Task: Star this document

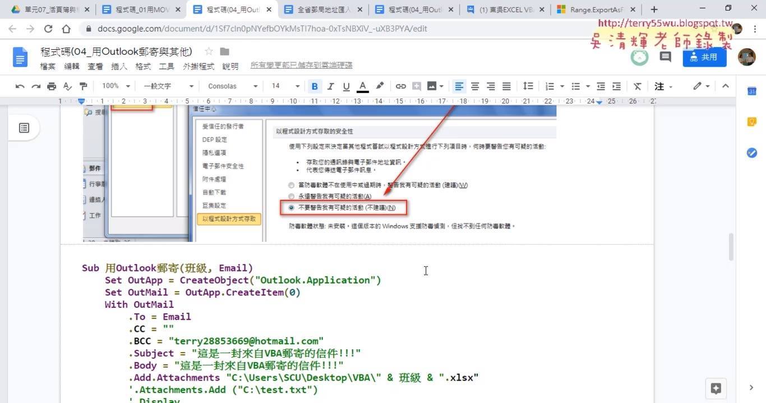Action: pyautogui.click(x=209, y=51)
